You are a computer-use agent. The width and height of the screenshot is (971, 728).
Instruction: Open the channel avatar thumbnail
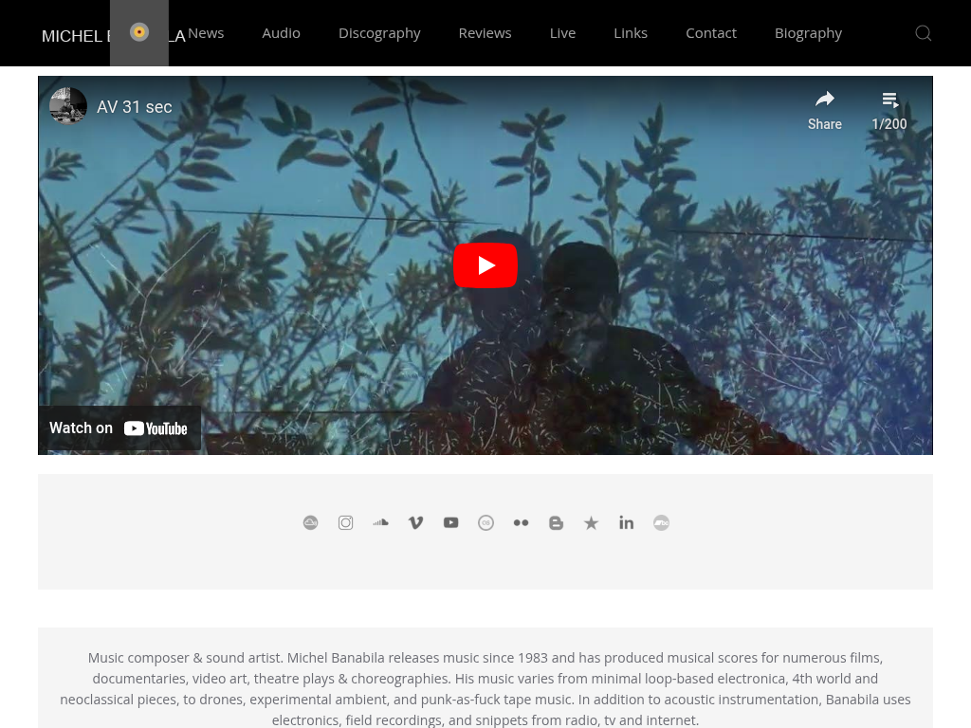coord(68,106)
